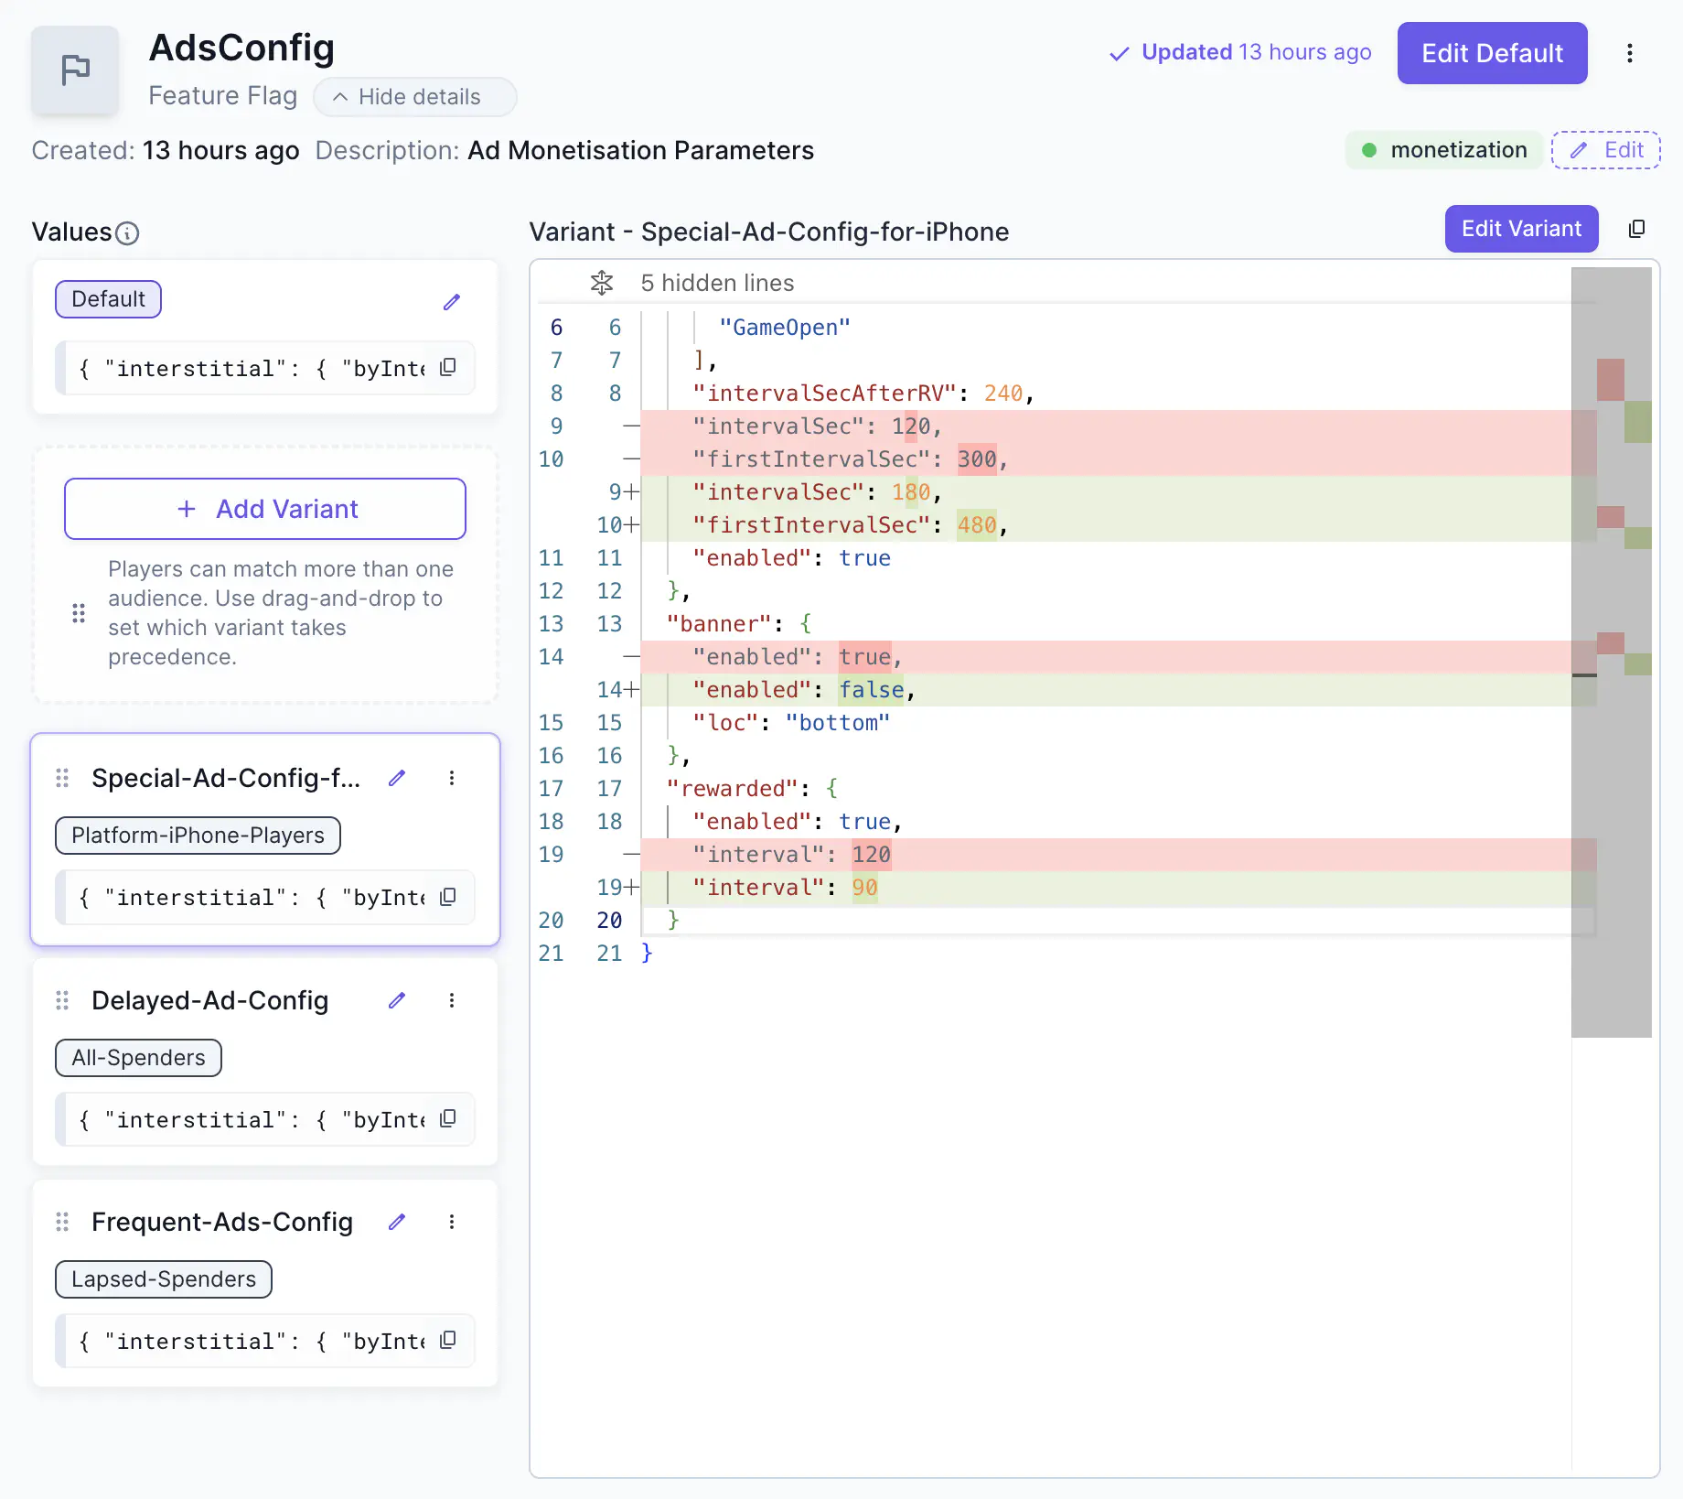Image resolution: width=1683 pixels, height=1499 pixels.
Task: Copy the Special-Ad-Config-for-iPhone variant code
Action: pos(1637,229)
